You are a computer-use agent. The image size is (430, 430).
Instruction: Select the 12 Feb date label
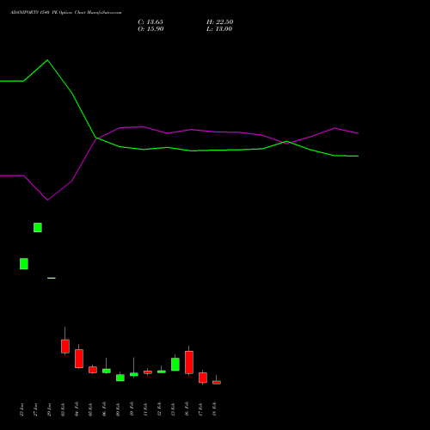[x=160, y=409]
